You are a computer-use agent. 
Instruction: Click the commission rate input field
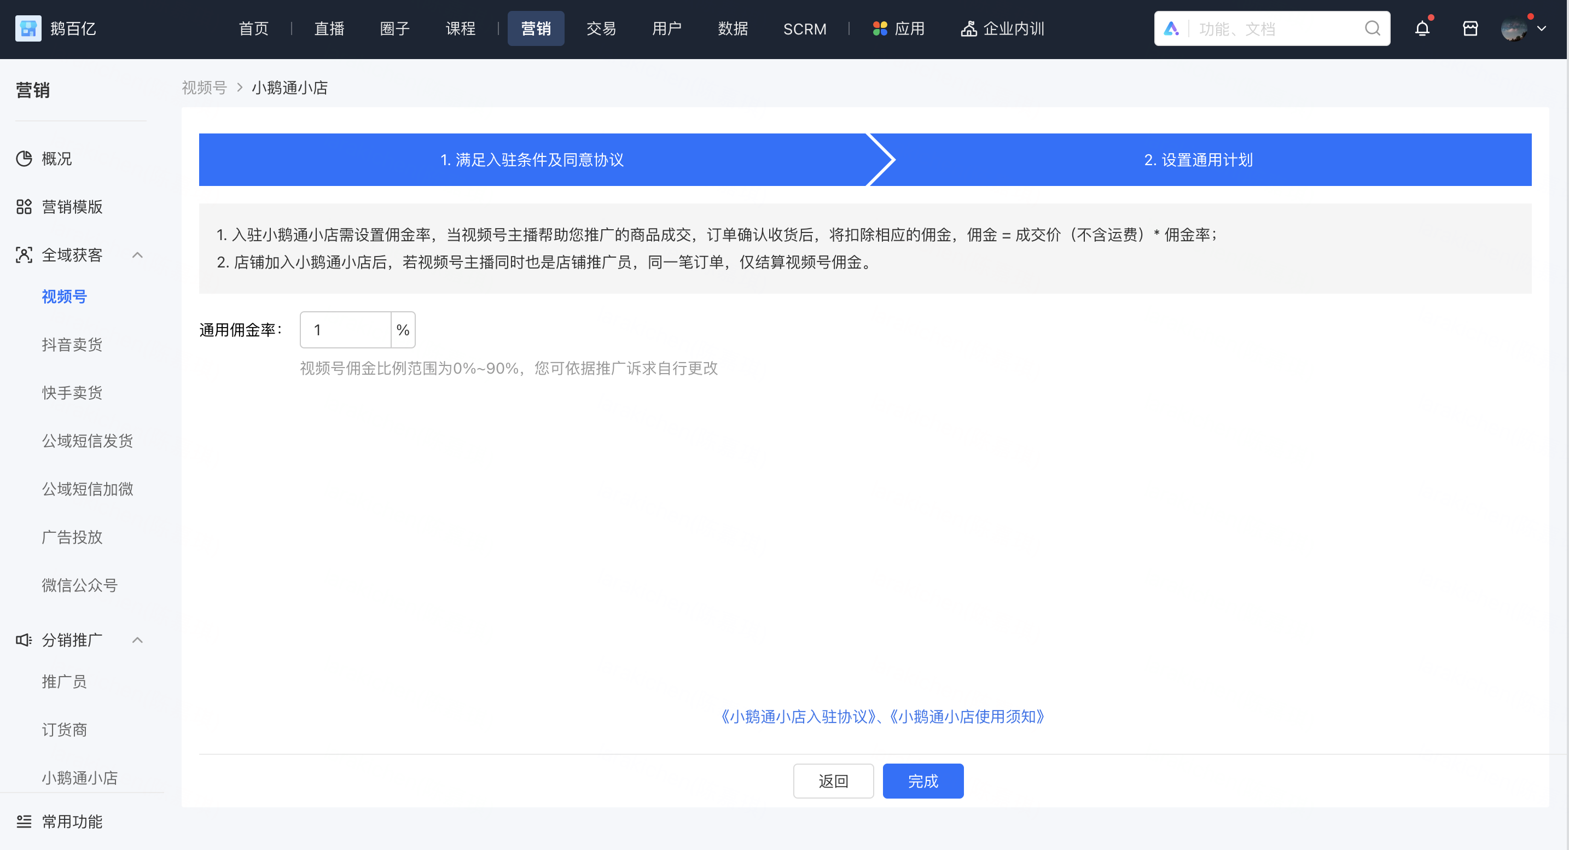point(345,329)
